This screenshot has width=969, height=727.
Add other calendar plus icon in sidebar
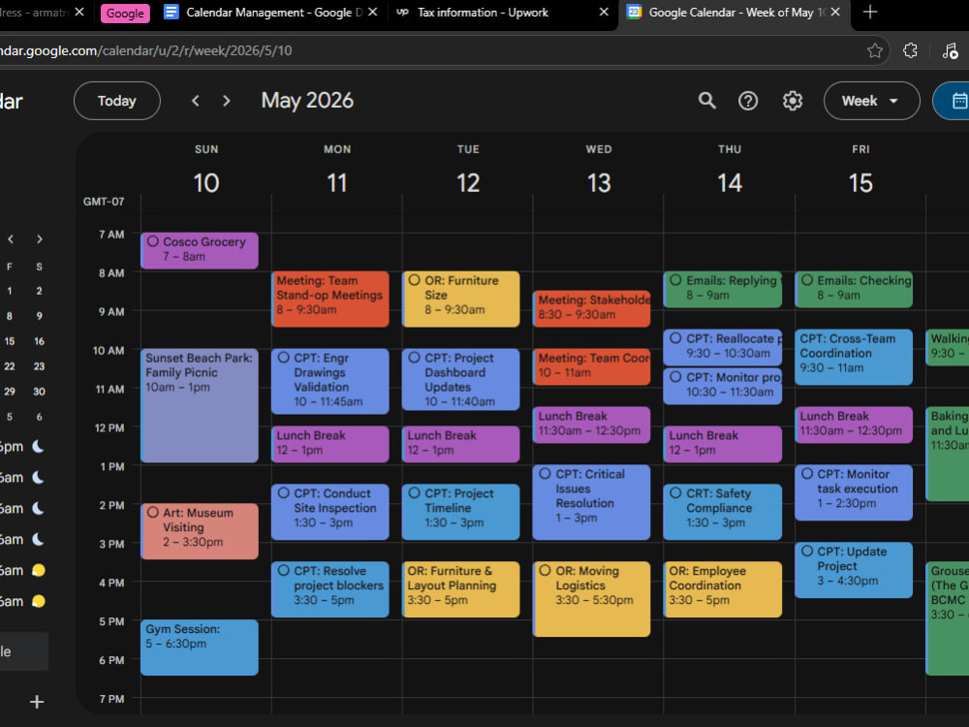[37, 702]
